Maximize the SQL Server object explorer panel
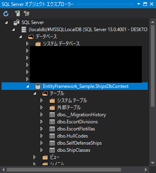Image resolution: width=156 pixels, height=173 pixels. tap(145, 4)
